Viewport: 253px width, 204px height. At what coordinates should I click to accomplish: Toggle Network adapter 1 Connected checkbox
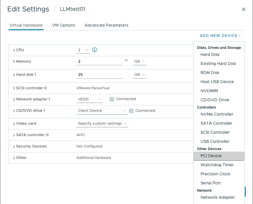point(112,99)
